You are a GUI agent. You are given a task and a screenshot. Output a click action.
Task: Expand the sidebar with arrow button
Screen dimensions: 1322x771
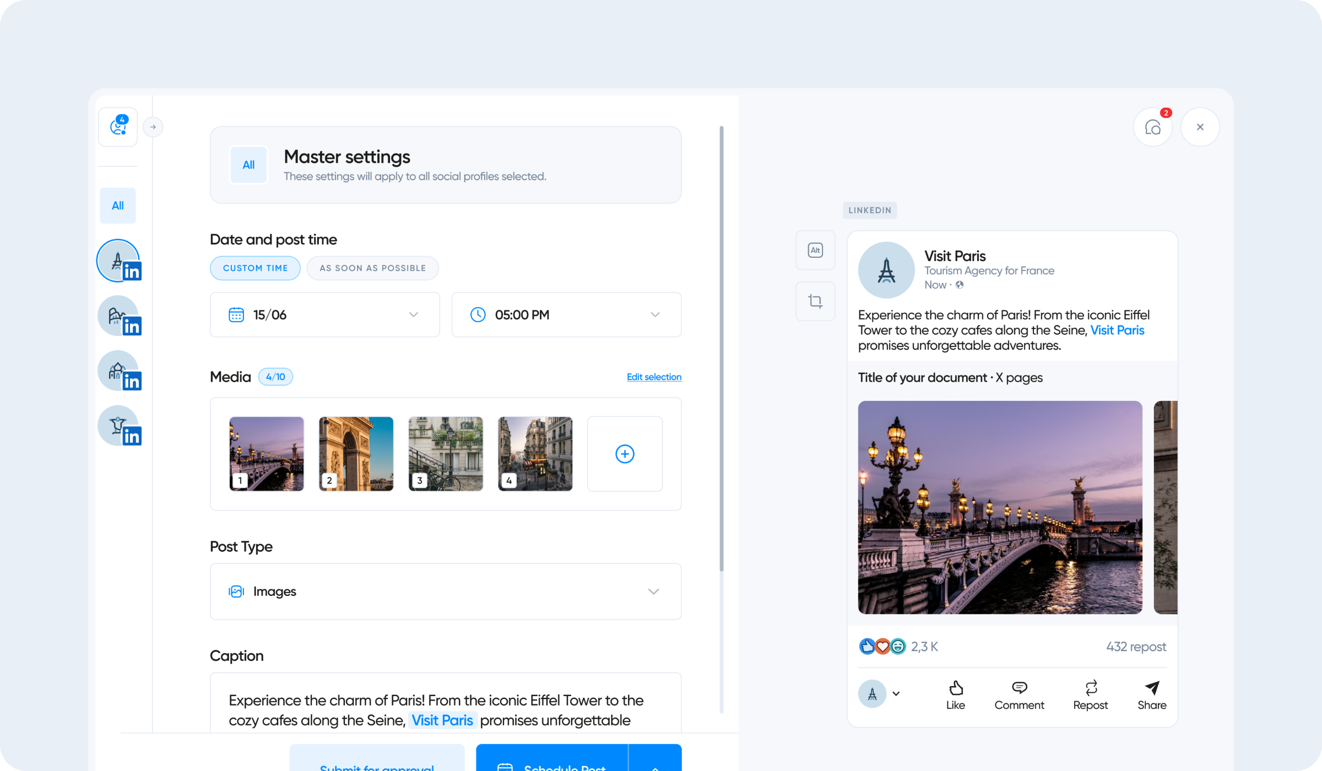[x=153, y=127]
